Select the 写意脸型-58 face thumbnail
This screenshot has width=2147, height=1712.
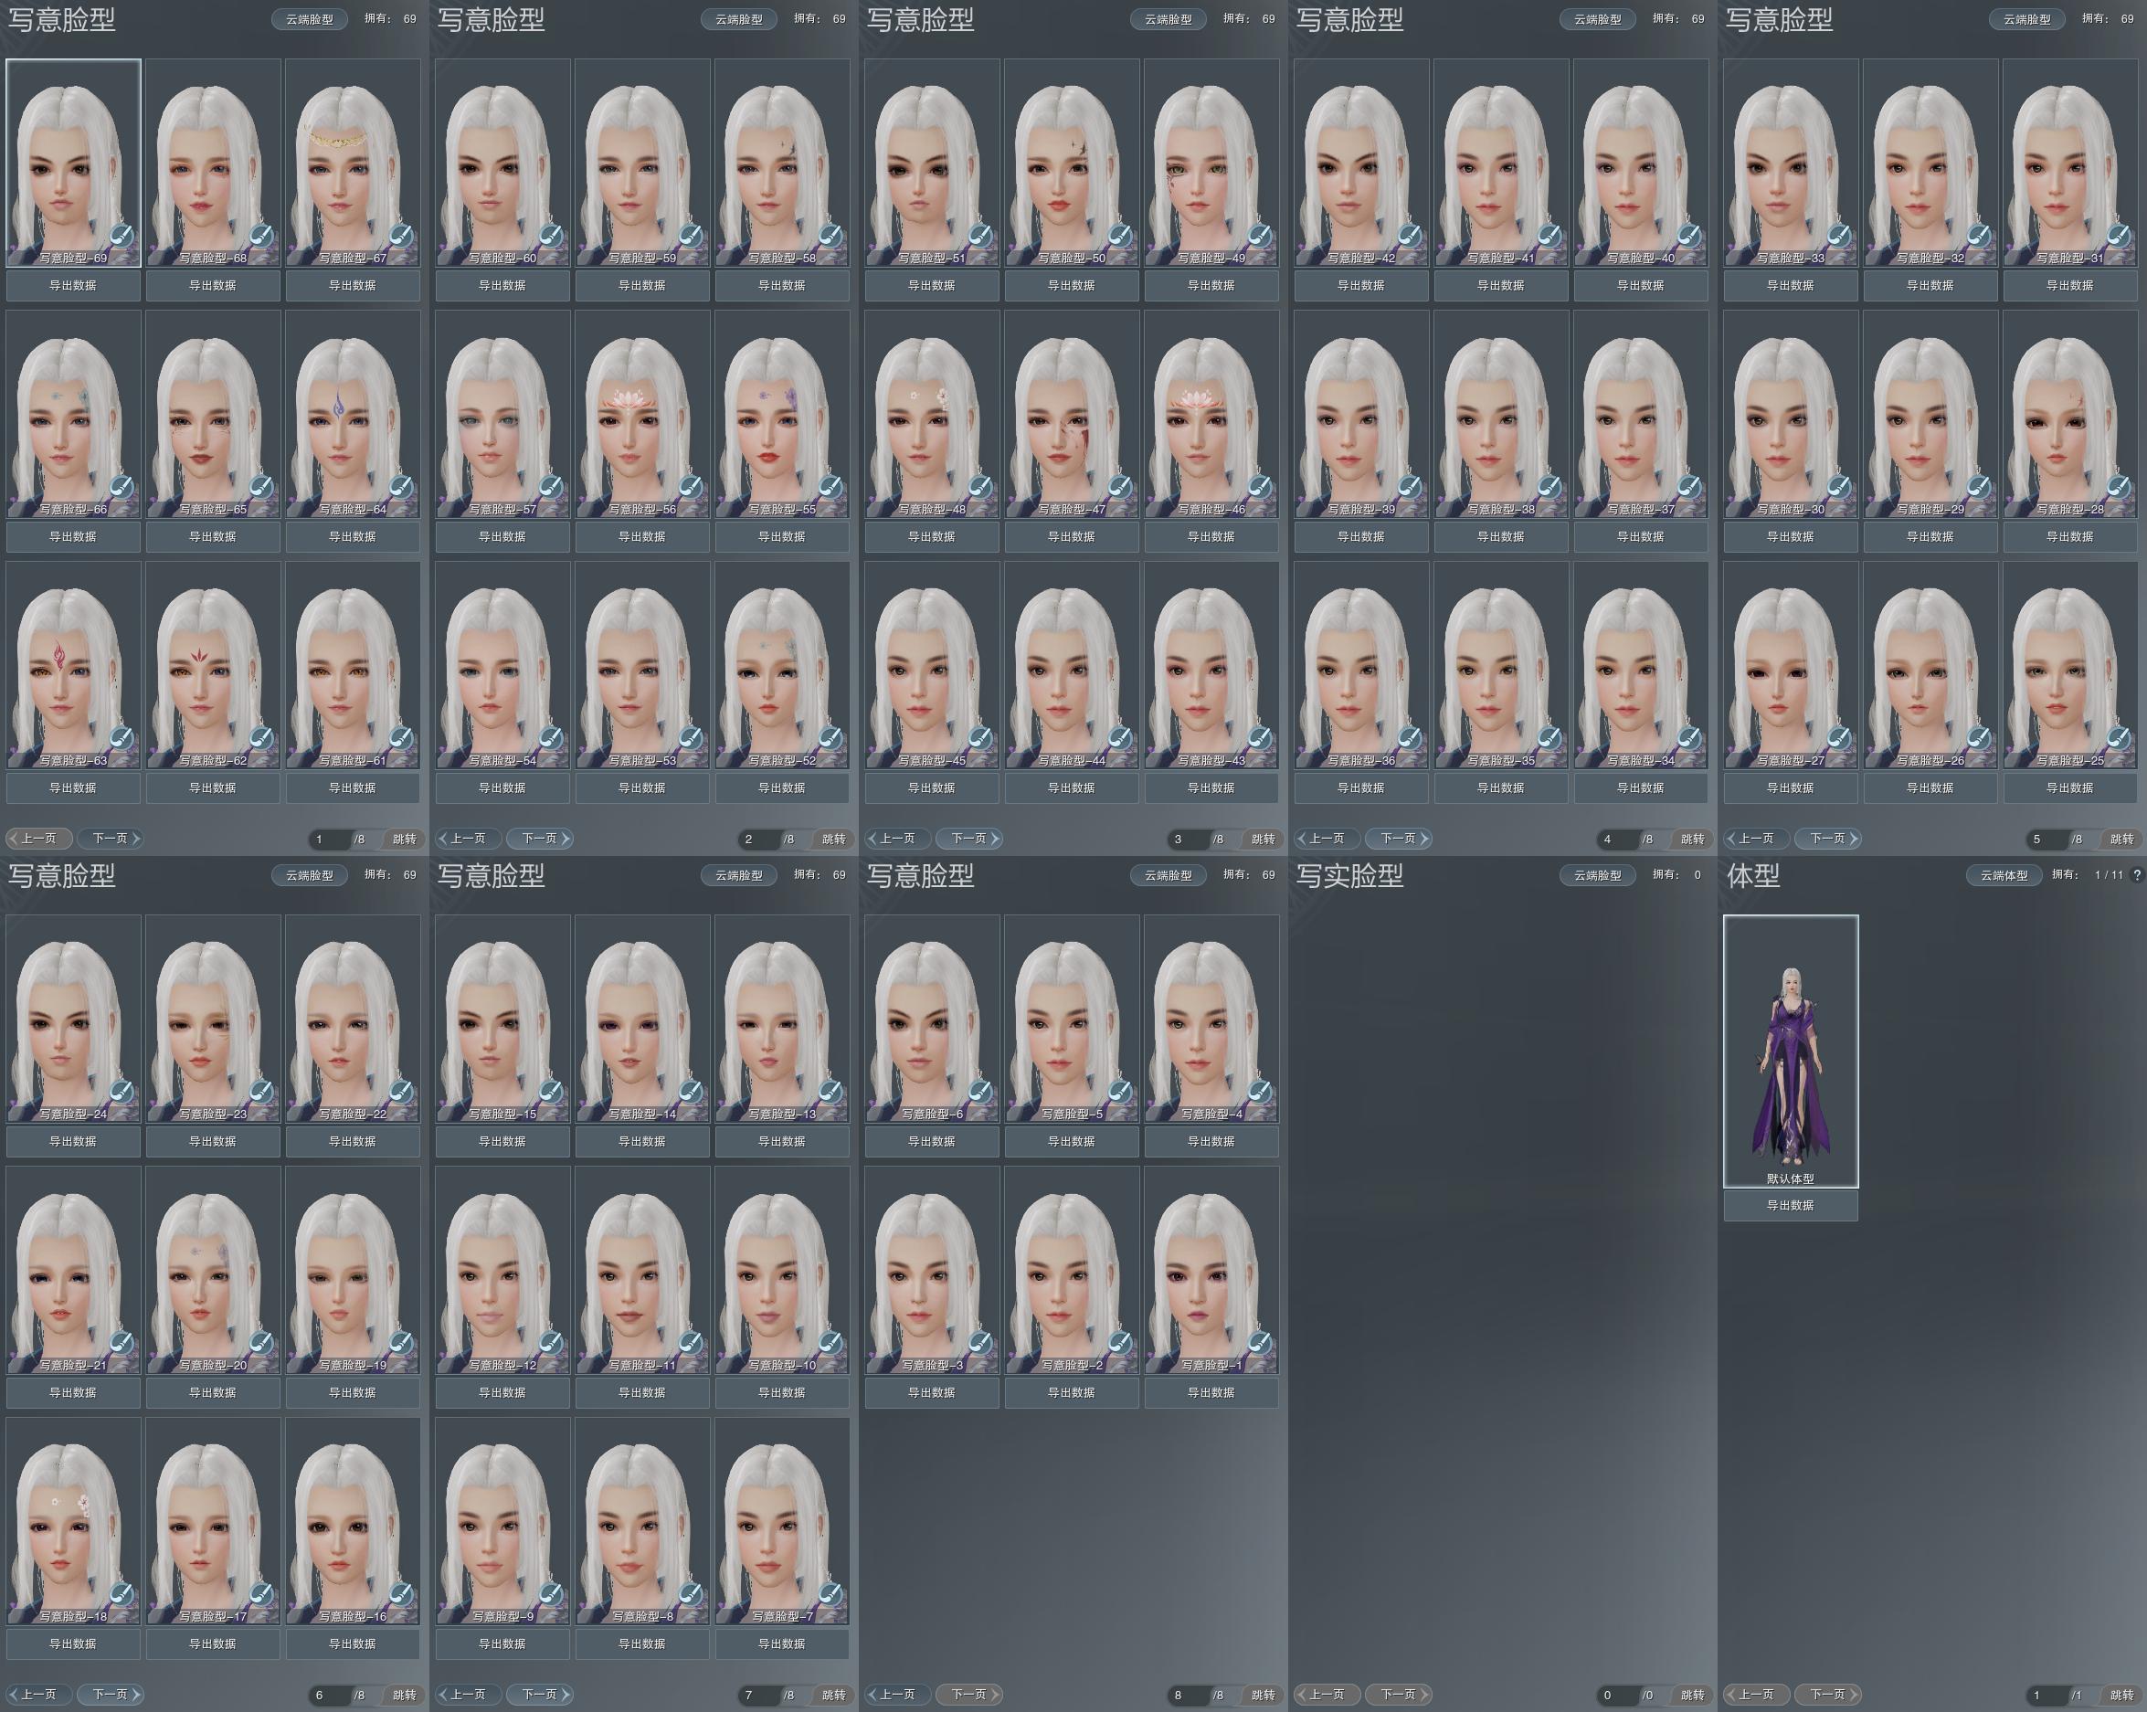pyautogui.click(x=782, y=163)
